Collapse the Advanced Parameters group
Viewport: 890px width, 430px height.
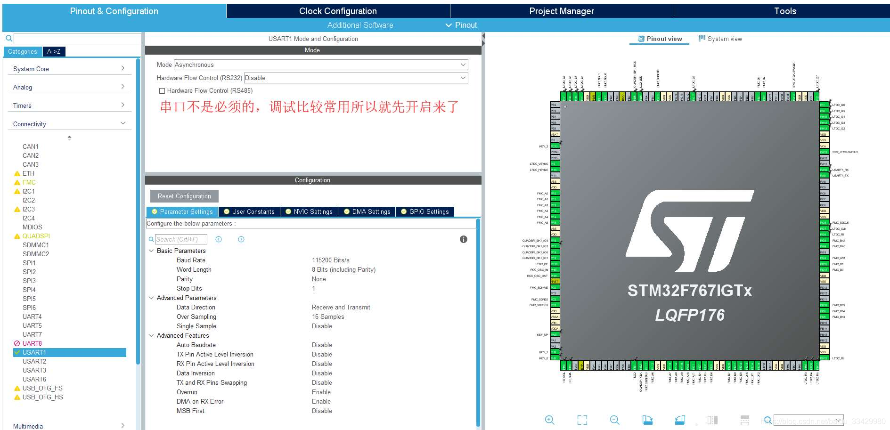coord(151,298)
